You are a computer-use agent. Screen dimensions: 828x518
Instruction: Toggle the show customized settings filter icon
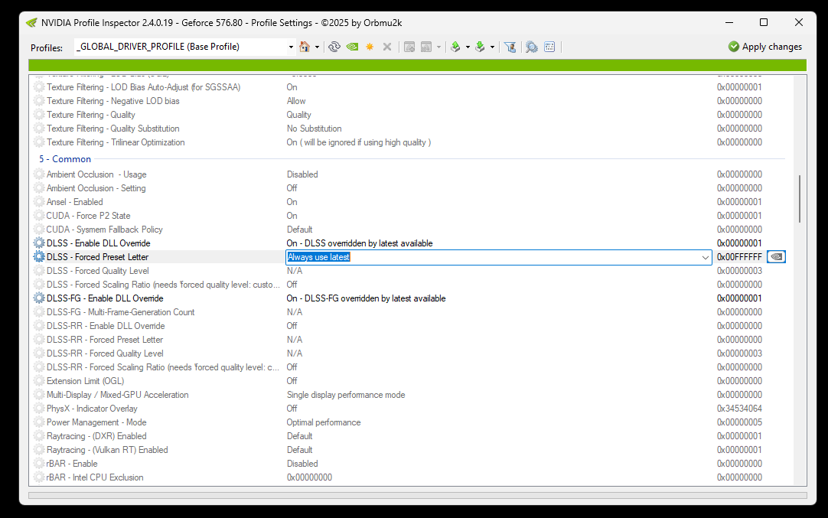[510, 47]
